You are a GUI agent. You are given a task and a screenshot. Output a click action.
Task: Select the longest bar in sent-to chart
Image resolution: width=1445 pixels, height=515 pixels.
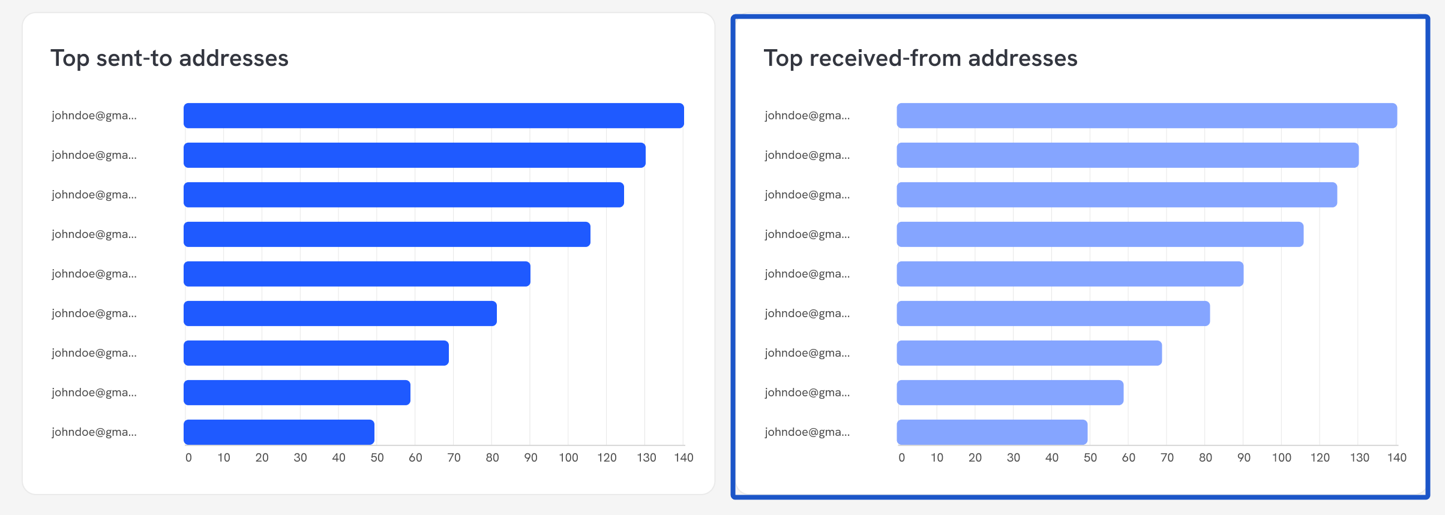[x=433, y=116]
